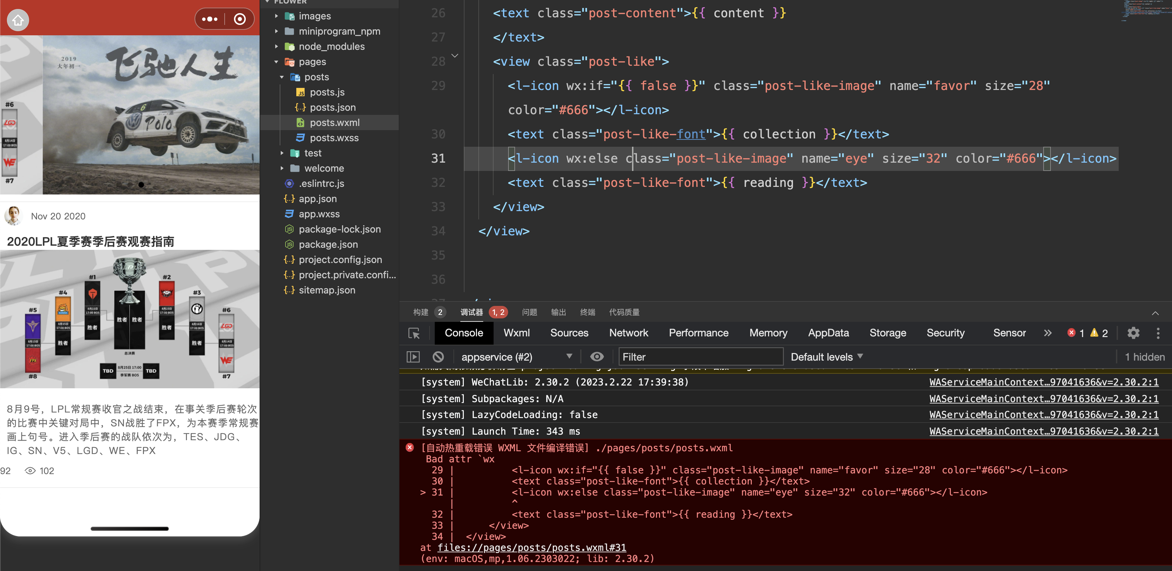Click the pause script execution icon
The width and height of the screenshot is (1172, 571).
point(414,356)
